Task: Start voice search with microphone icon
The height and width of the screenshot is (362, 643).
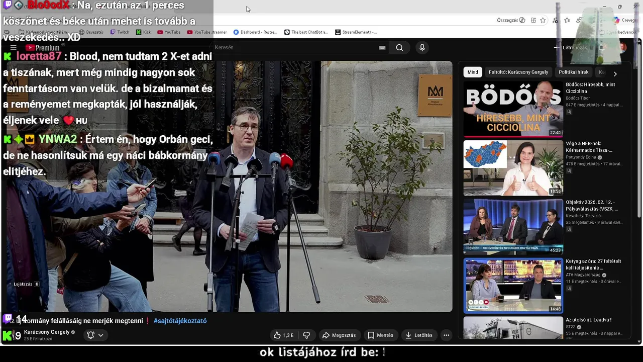Action: (422, 48)
